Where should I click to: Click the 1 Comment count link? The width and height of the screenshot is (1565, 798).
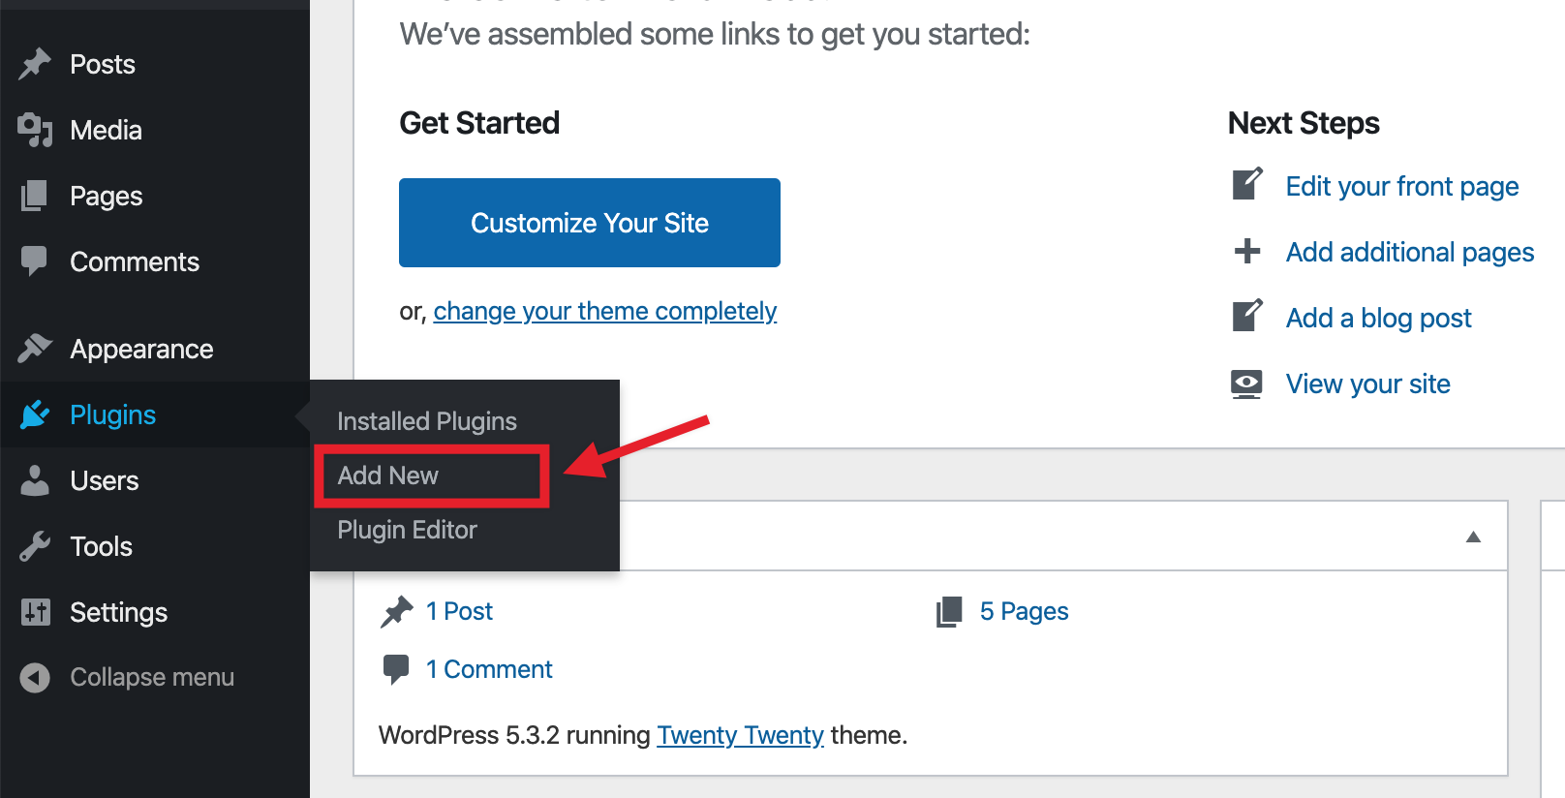(489, 669)
